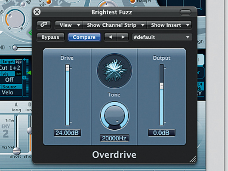Go to next preset with right arrow
The height and width of the screenshot is (171, 228).
click(123, 37)
